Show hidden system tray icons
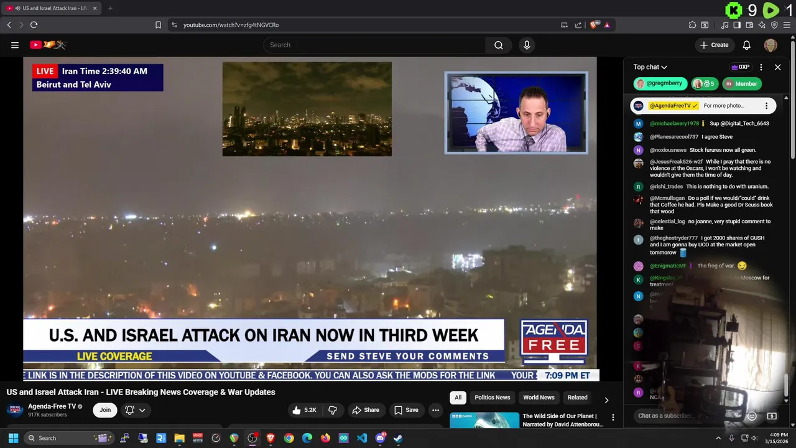 point(718,438)
